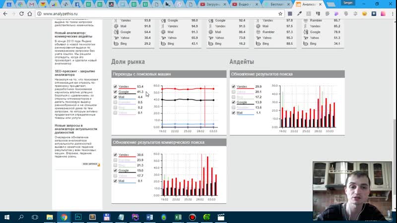Open the 'SEO-прессинг - закрытие анализатора' article

click(75, 73)
